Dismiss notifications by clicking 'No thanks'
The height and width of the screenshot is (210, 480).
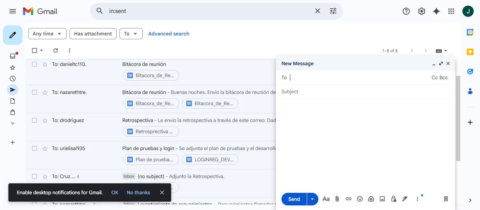138,192
